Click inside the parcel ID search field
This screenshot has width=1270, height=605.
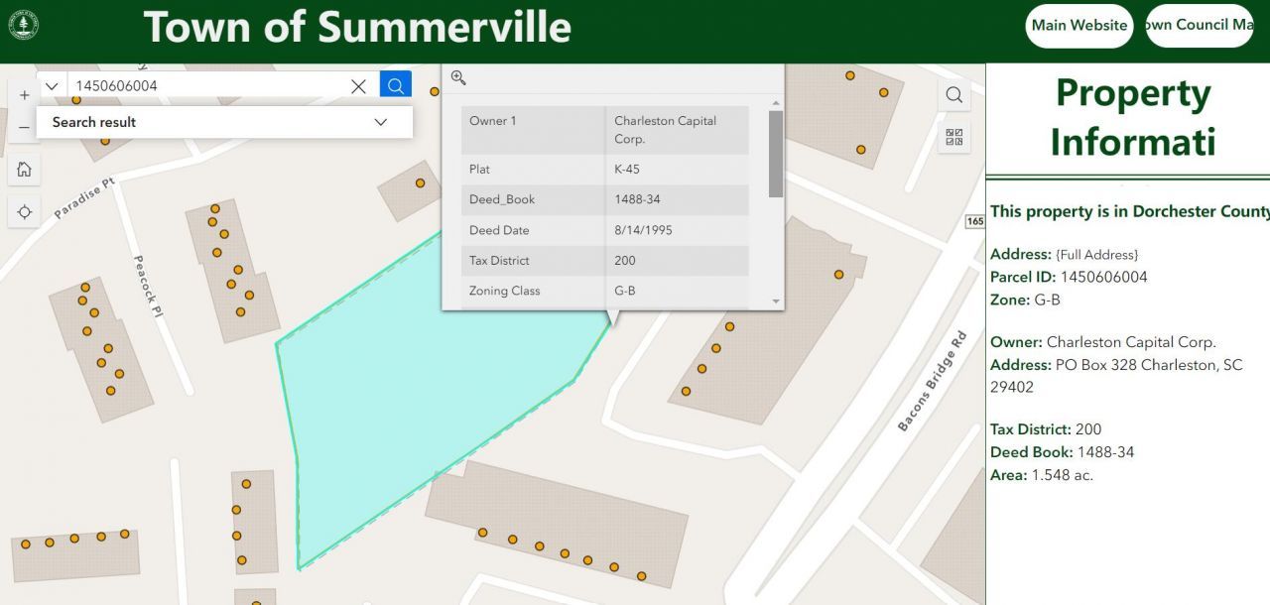(203, 86)
